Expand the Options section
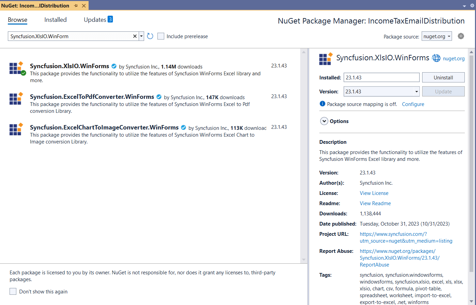476x305 pixels. [324, 121]
